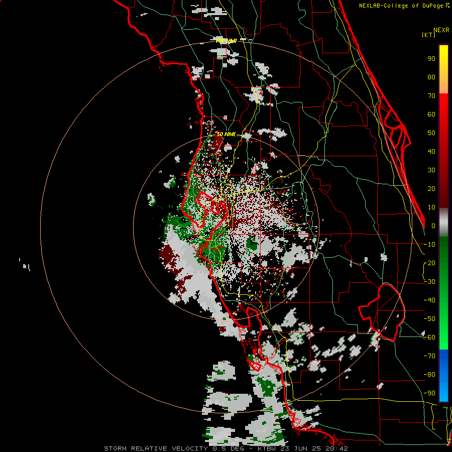The width and height of the screenshot is (452, 452).
Task: Click the "-60" legend value
Action: tap(429, 337)
